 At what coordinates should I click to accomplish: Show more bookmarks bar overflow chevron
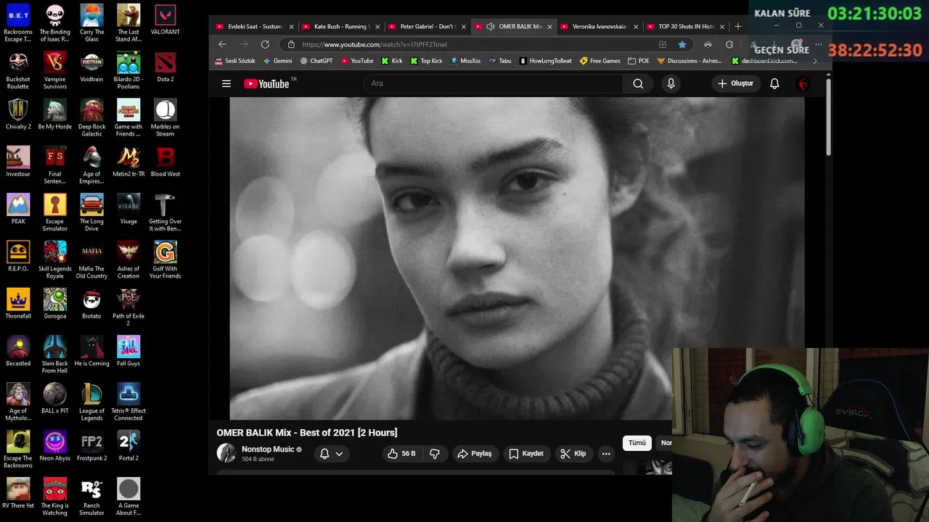coord(814,61)
